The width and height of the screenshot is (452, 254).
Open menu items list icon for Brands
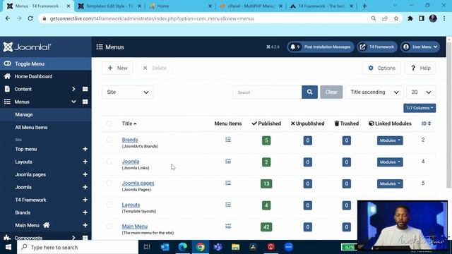[x=228, y=140]
